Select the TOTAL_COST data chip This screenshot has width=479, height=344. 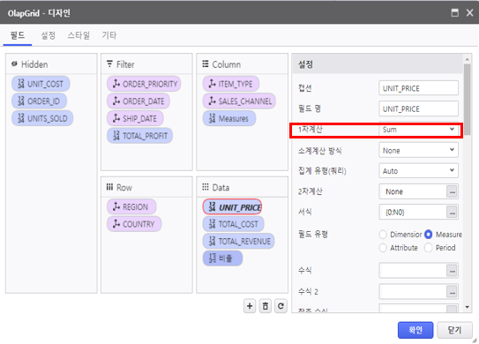coord(234,224)
